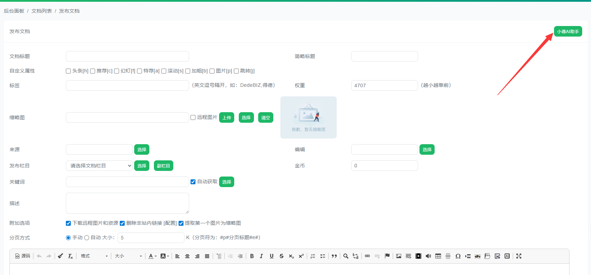
Task: Click the 权重 field showing 4707
Action: point(385,85)
